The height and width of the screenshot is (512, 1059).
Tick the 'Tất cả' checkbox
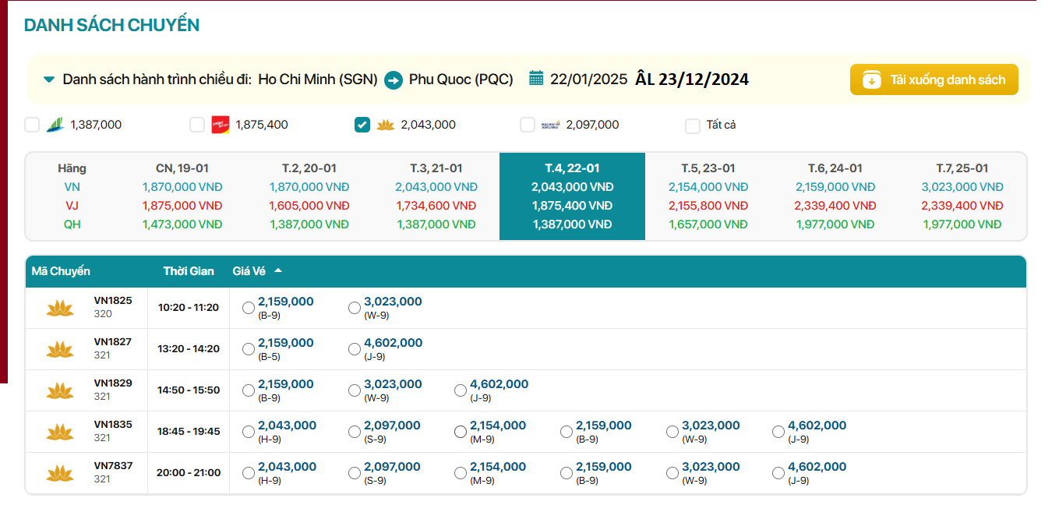pos(693,125)
